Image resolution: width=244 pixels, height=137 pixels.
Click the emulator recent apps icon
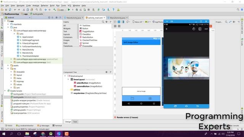(x=175, y=106)
